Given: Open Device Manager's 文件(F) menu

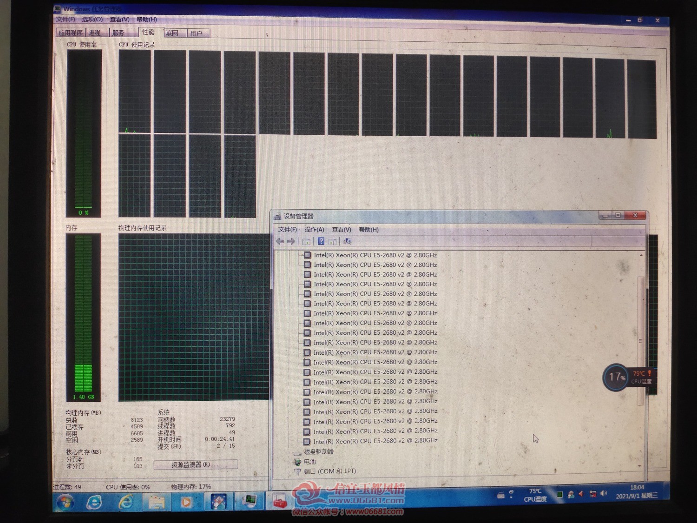Looking at the screenshot, I should tap(287, 230).
